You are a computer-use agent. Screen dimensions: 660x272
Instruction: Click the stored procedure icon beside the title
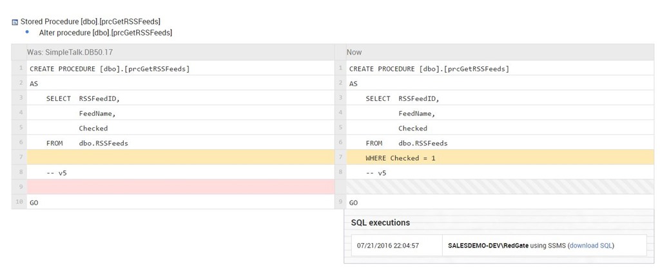pyautogui.click(x=15, y=22)
